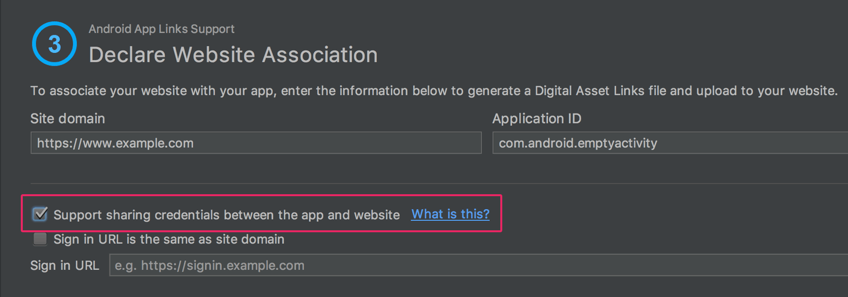The width and height of the screenshot is (848, 297).
Task: Click the instruction text about Digital Asset Links
Action: click(433, 91)
